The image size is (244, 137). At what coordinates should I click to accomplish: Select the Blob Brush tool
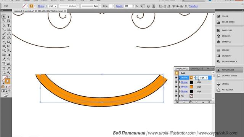pos(4,38)
